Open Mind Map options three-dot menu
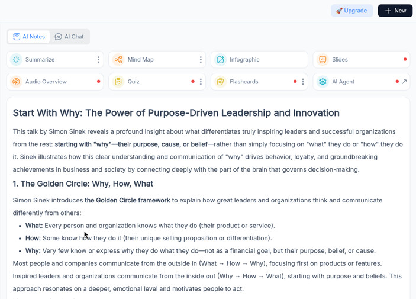The width and height of the screenshot is (416, 299). pos(201,59)
